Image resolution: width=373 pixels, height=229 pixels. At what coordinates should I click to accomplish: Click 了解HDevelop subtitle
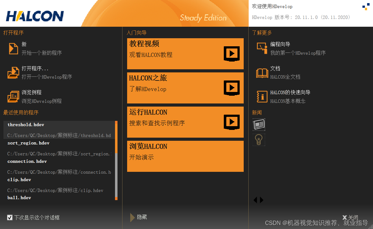(x=148, y=89)
